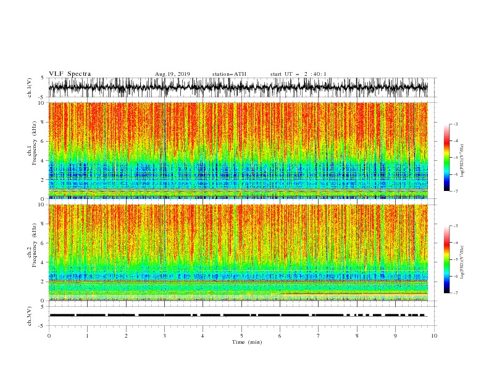Click the ch.1 voltage waveform trace
This screenshot has width=489, height=377.
tap(238, 87)
